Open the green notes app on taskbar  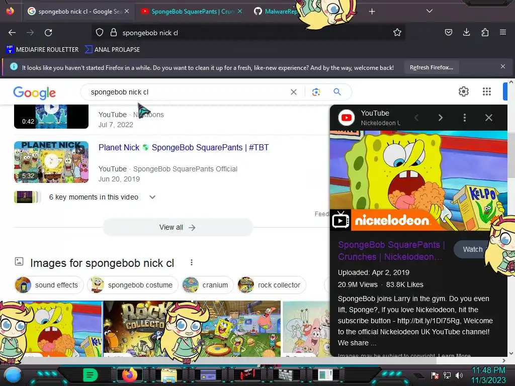coord(90,375)
